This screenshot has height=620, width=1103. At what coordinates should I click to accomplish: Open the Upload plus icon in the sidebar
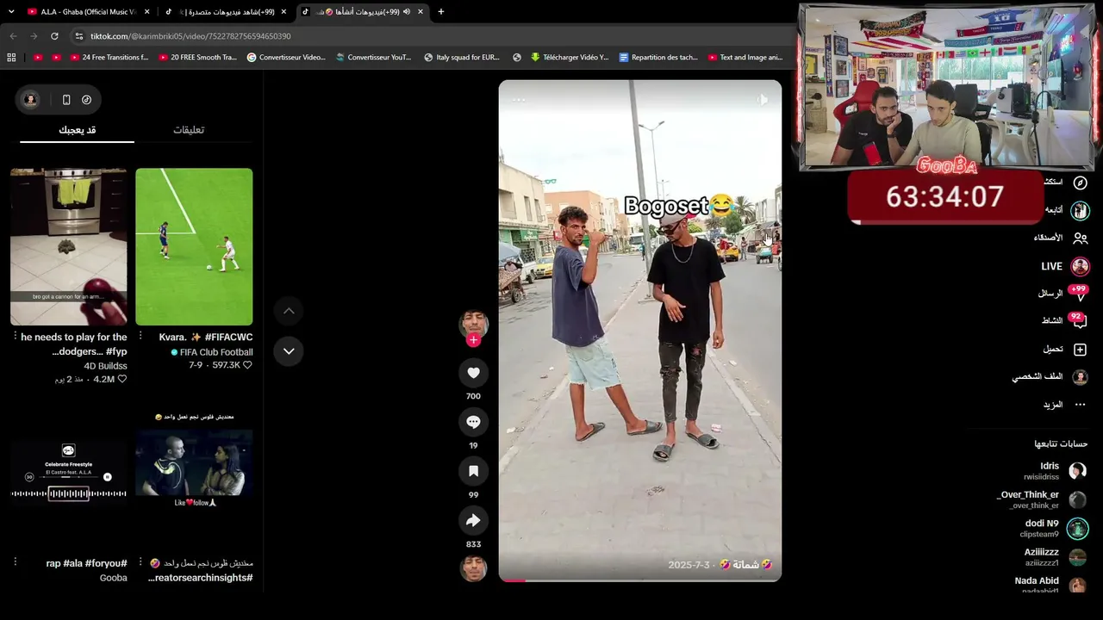coord(1080,350)
